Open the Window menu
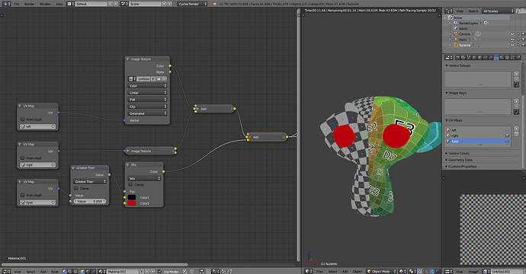The image size is (526, 274). point(45,4)
